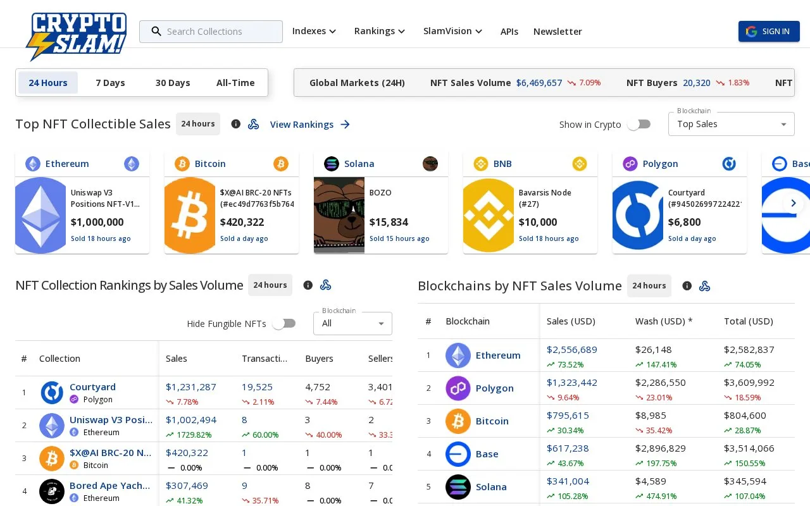
Task: Open the Bored Ape Yach... collection link
Action: coord(110,486)
